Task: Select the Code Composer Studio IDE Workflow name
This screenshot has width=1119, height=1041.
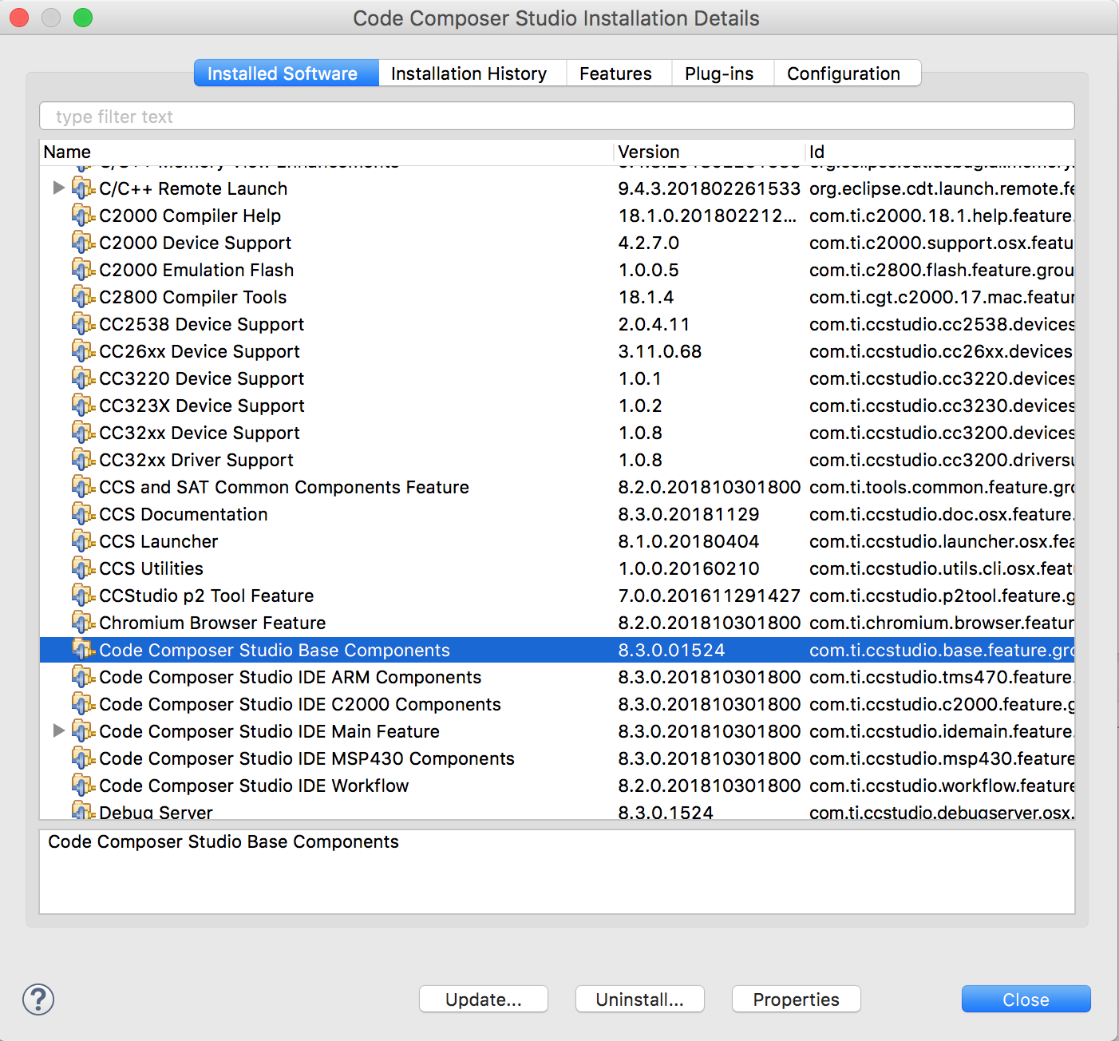Action: click(x=254, y=786)
